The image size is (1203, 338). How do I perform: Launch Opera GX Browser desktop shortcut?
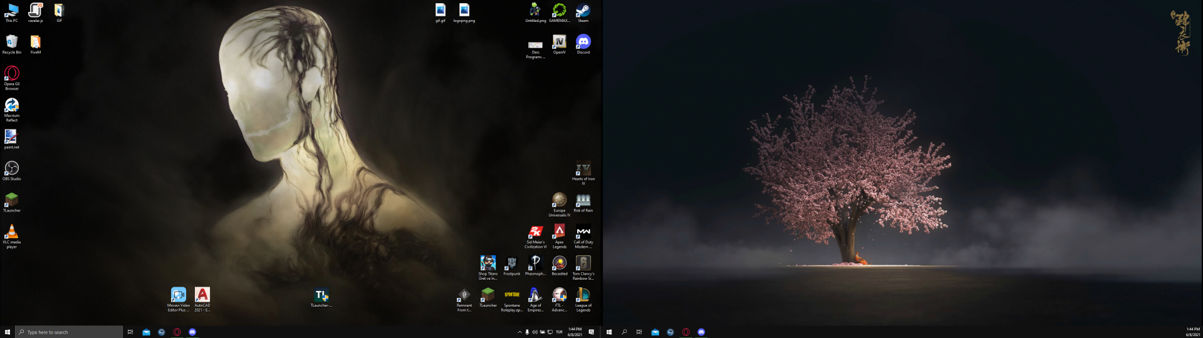click(x=11, y=78)
